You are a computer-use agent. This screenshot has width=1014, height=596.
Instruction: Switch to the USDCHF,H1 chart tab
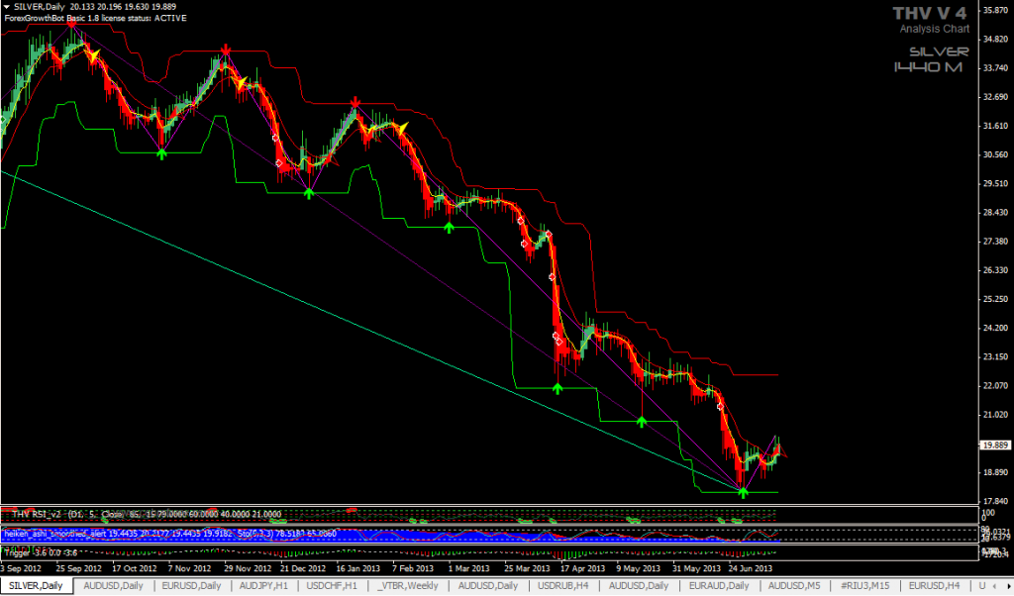point(332,586)
